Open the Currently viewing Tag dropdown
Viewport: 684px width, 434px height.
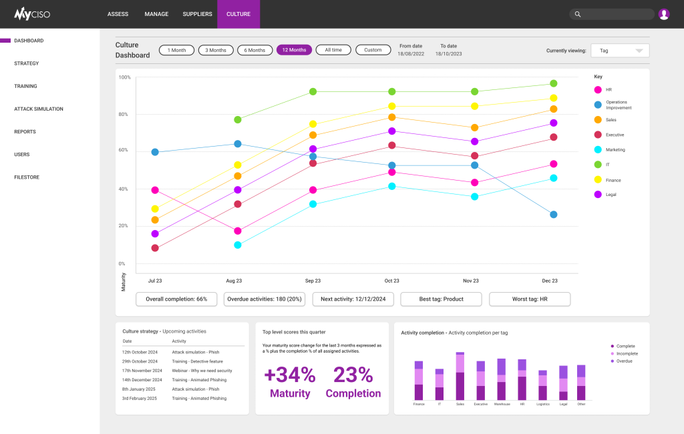pyautogui.click(x=620, y=50)
